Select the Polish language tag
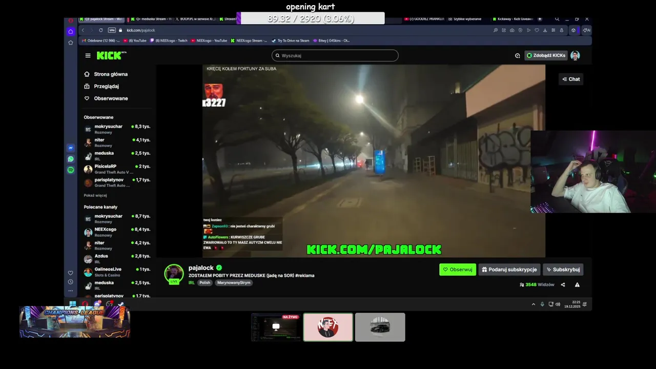Screen dimensions: 656x369 point(205,282)
